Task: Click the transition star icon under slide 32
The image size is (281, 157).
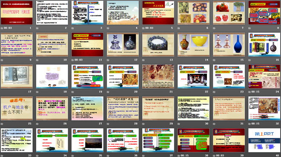Action: click(x=249, y=124)
